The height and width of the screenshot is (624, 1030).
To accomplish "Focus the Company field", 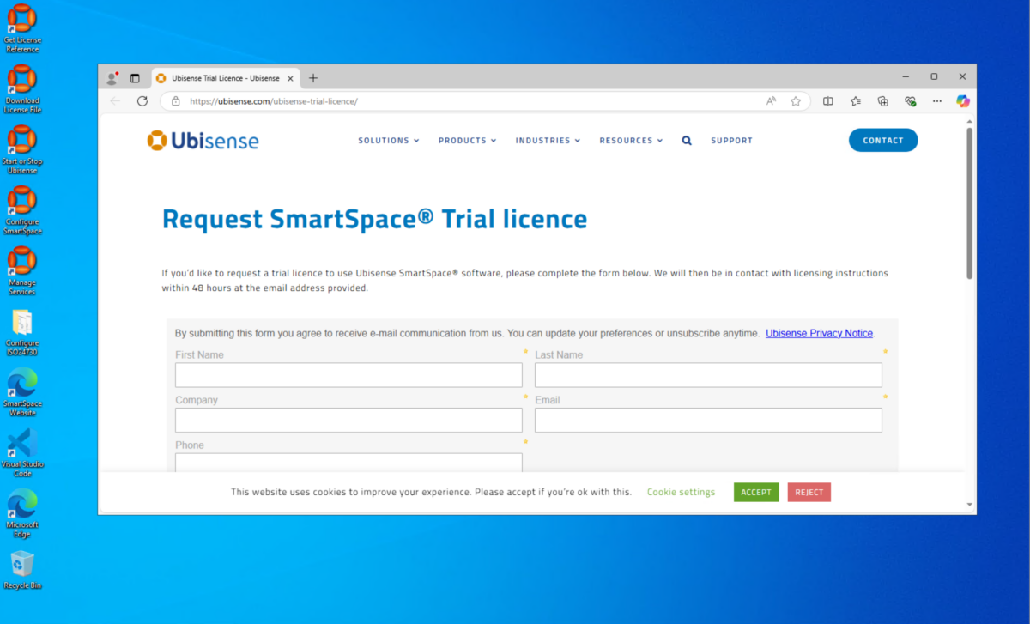I will (x=348, y=420).
